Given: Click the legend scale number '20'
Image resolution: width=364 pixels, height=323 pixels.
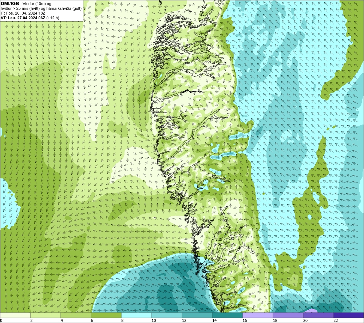Looking at the screenshot, I should (x=305, y=320).
